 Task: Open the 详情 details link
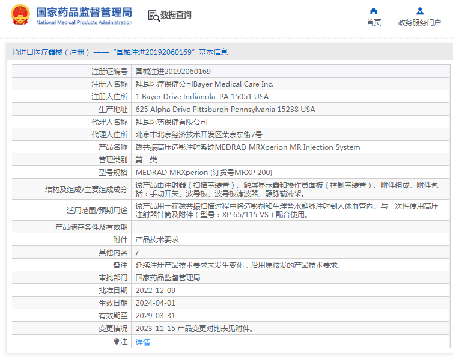143,342
